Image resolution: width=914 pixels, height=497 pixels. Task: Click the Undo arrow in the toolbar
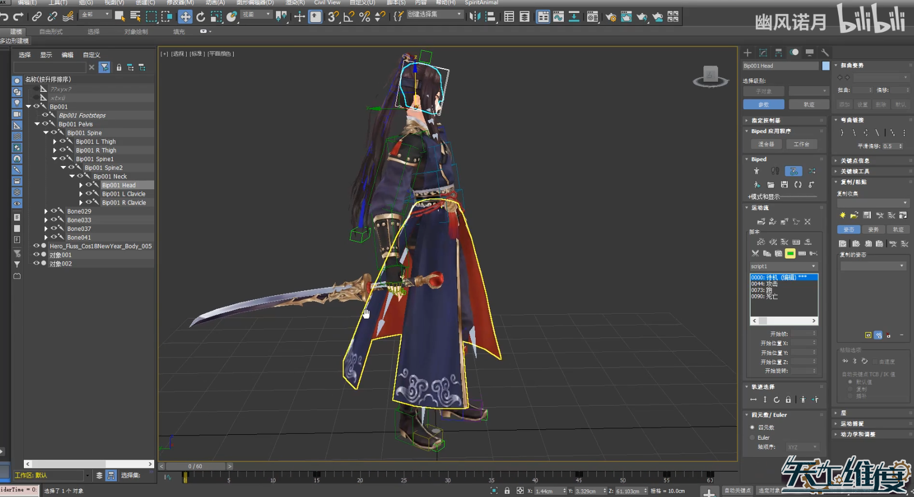coord(4,17)
